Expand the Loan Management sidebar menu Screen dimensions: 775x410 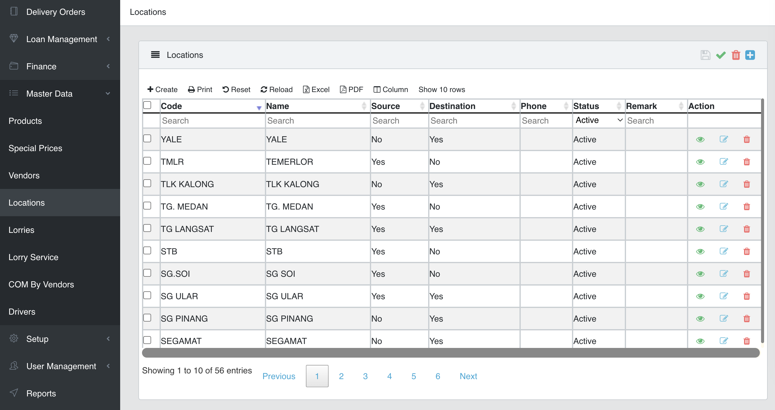pos(62,39)
